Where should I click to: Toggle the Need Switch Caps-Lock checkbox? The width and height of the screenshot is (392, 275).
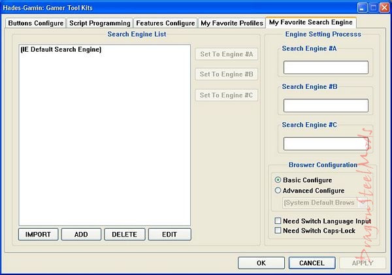tap(278, 231)
